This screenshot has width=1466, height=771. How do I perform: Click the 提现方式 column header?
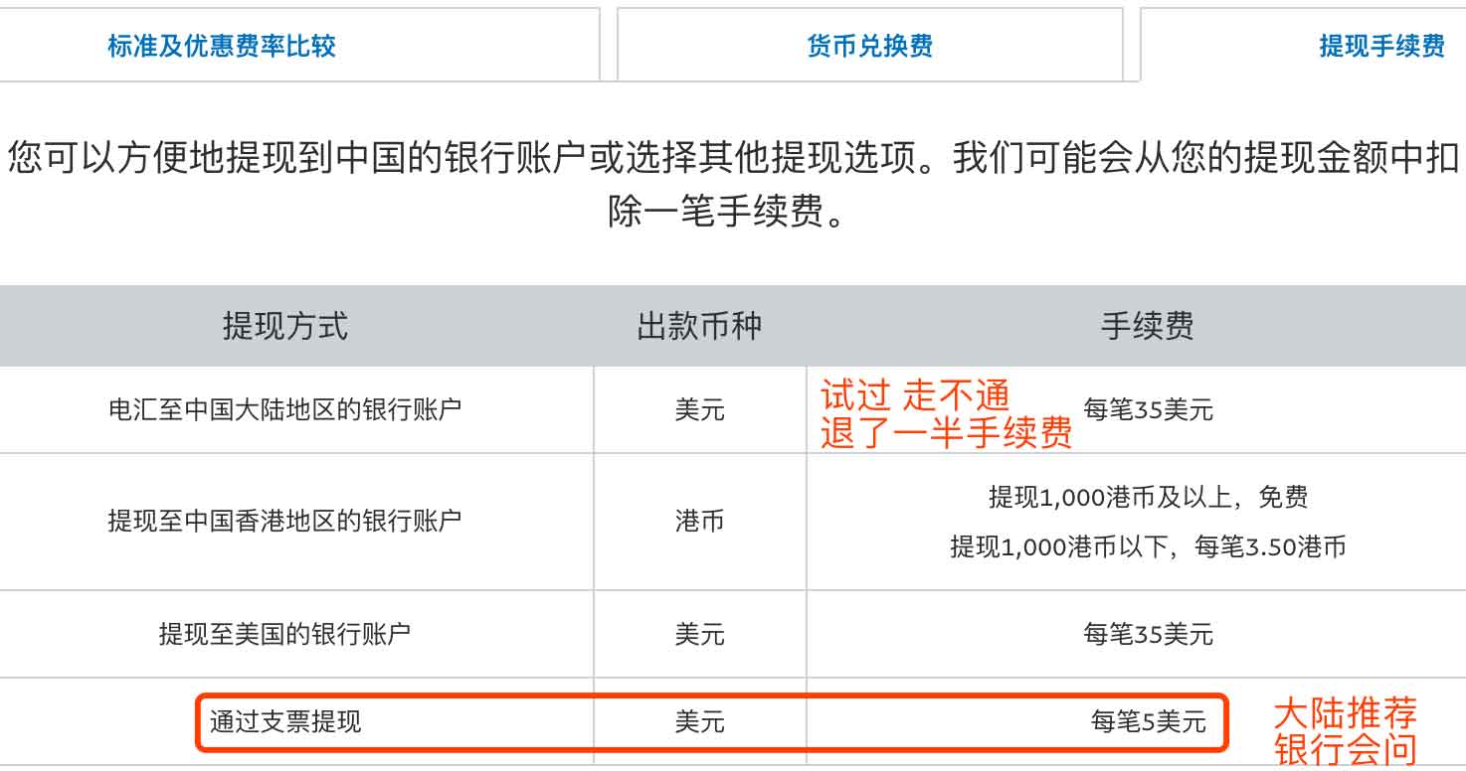(x=285, y=326)
